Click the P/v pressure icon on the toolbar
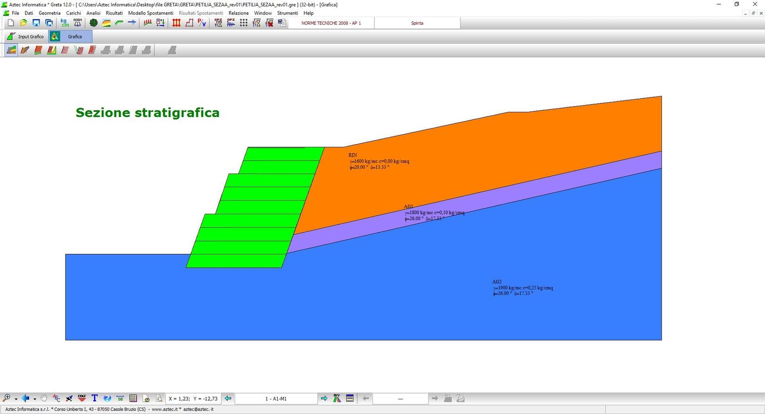 coord(202,23)
